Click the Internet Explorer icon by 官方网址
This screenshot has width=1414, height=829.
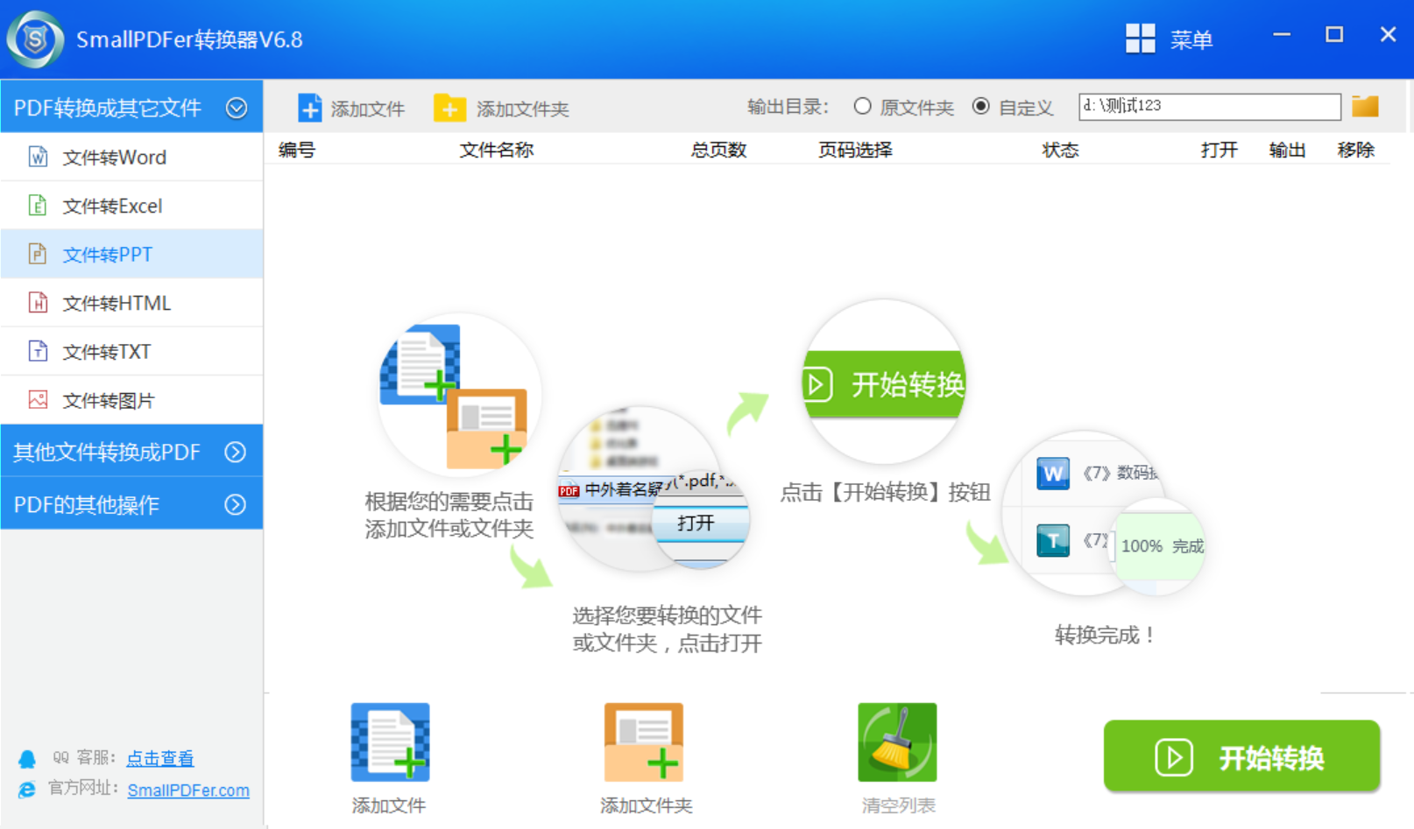click(x=27, y=790)
